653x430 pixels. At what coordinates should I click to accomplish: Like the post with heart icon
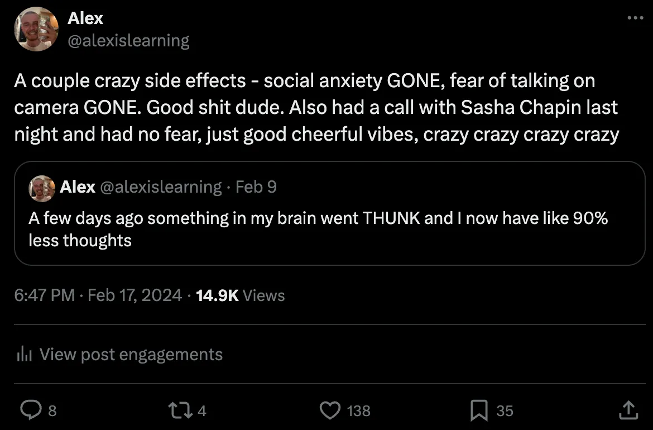(x=330, y=411)
